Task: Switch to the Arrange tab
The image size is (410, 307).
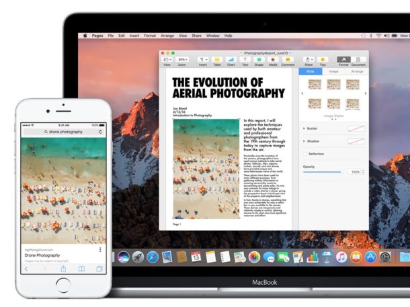Action: pyautogui.click(x=357, y=71)
